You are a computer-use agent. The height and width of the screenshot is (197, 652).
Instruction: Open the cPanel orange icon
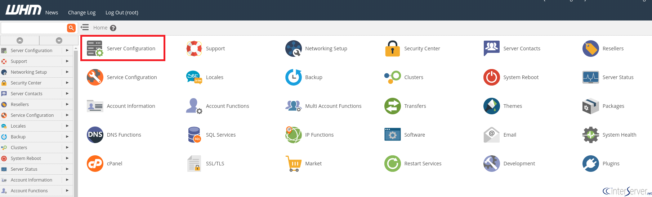95,164
